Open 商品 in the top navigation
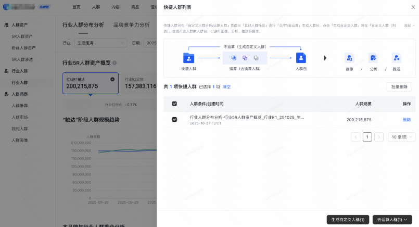Viewport: 419px width, 227px height. (135, 7)
